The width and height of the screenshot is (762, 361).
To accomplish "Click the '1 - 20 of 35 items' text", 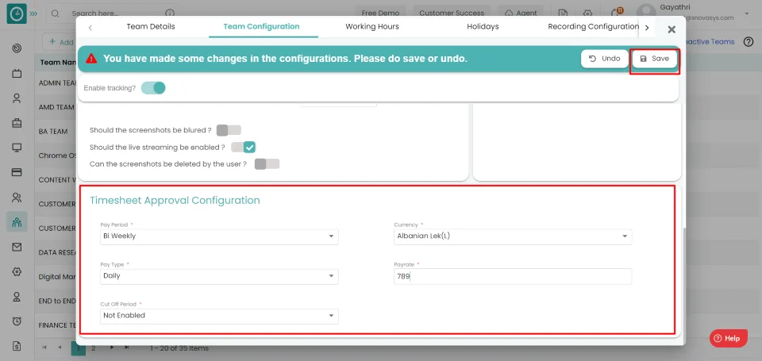I will [x=179, y=348].
